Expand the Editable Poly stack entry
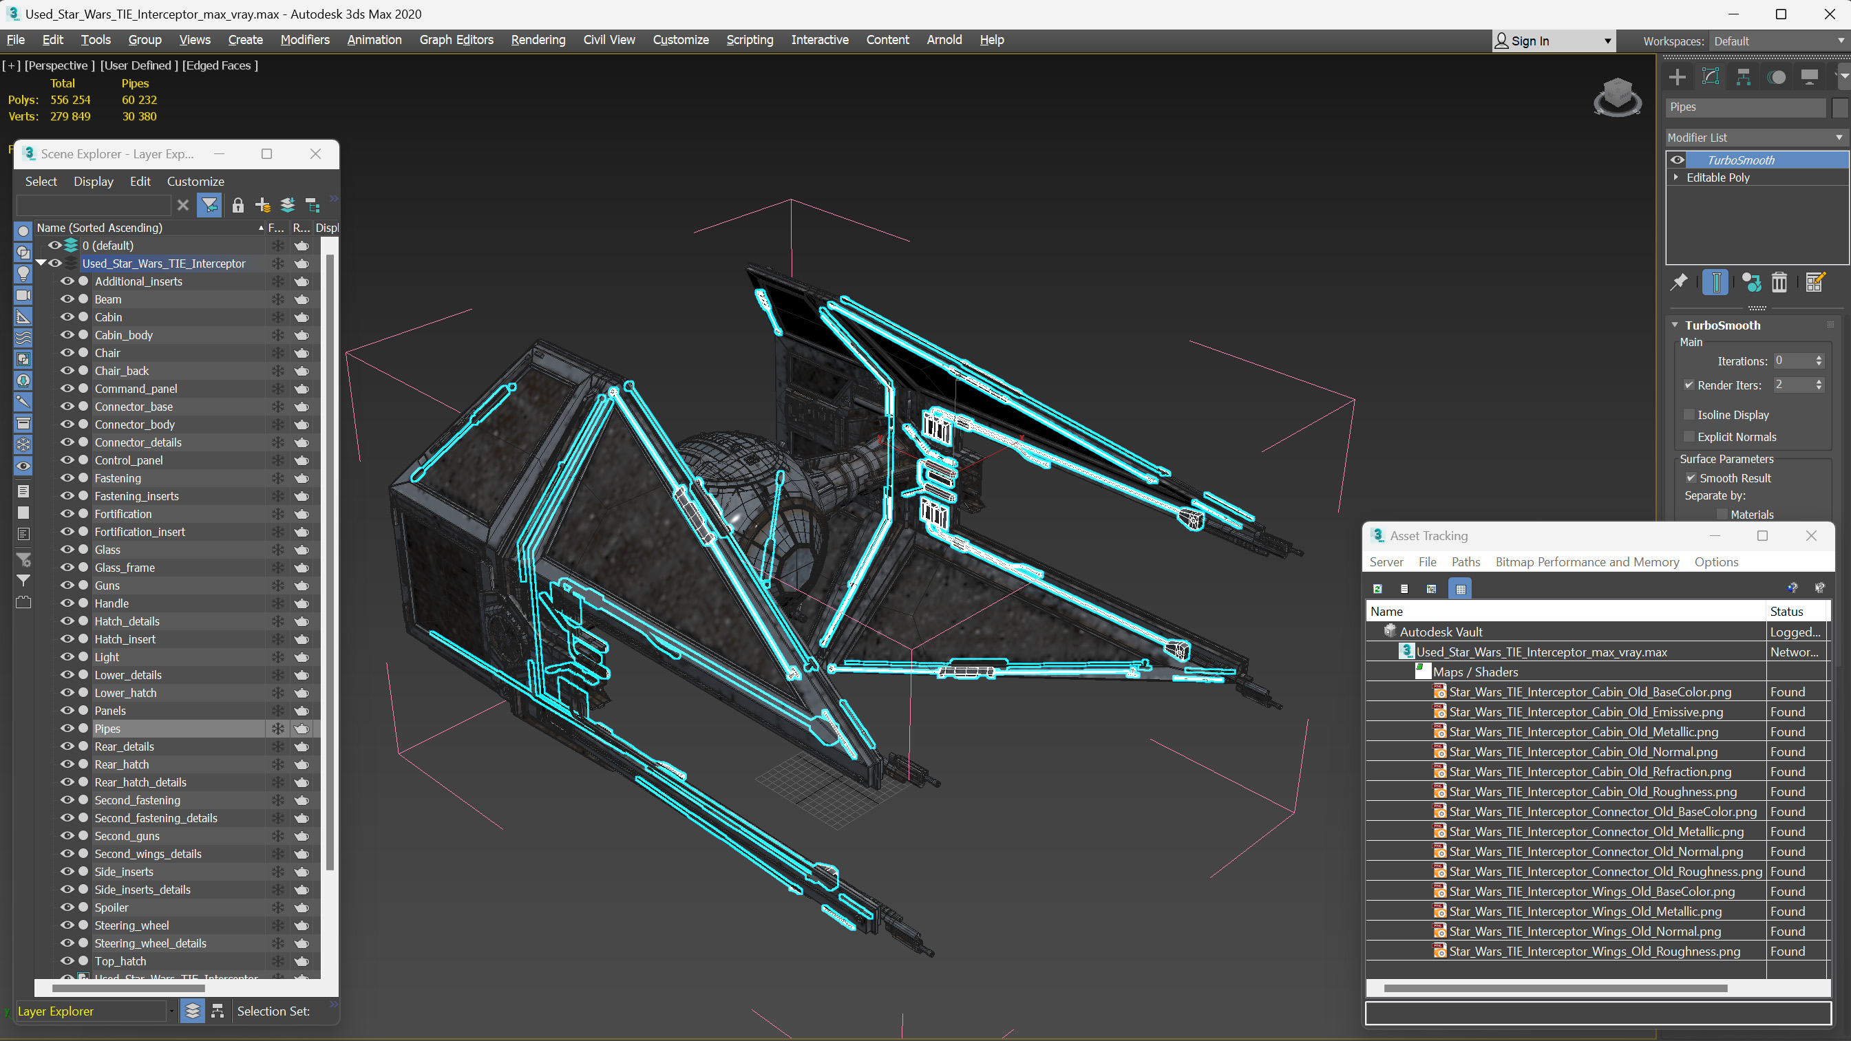 [x=1676, y=178]
